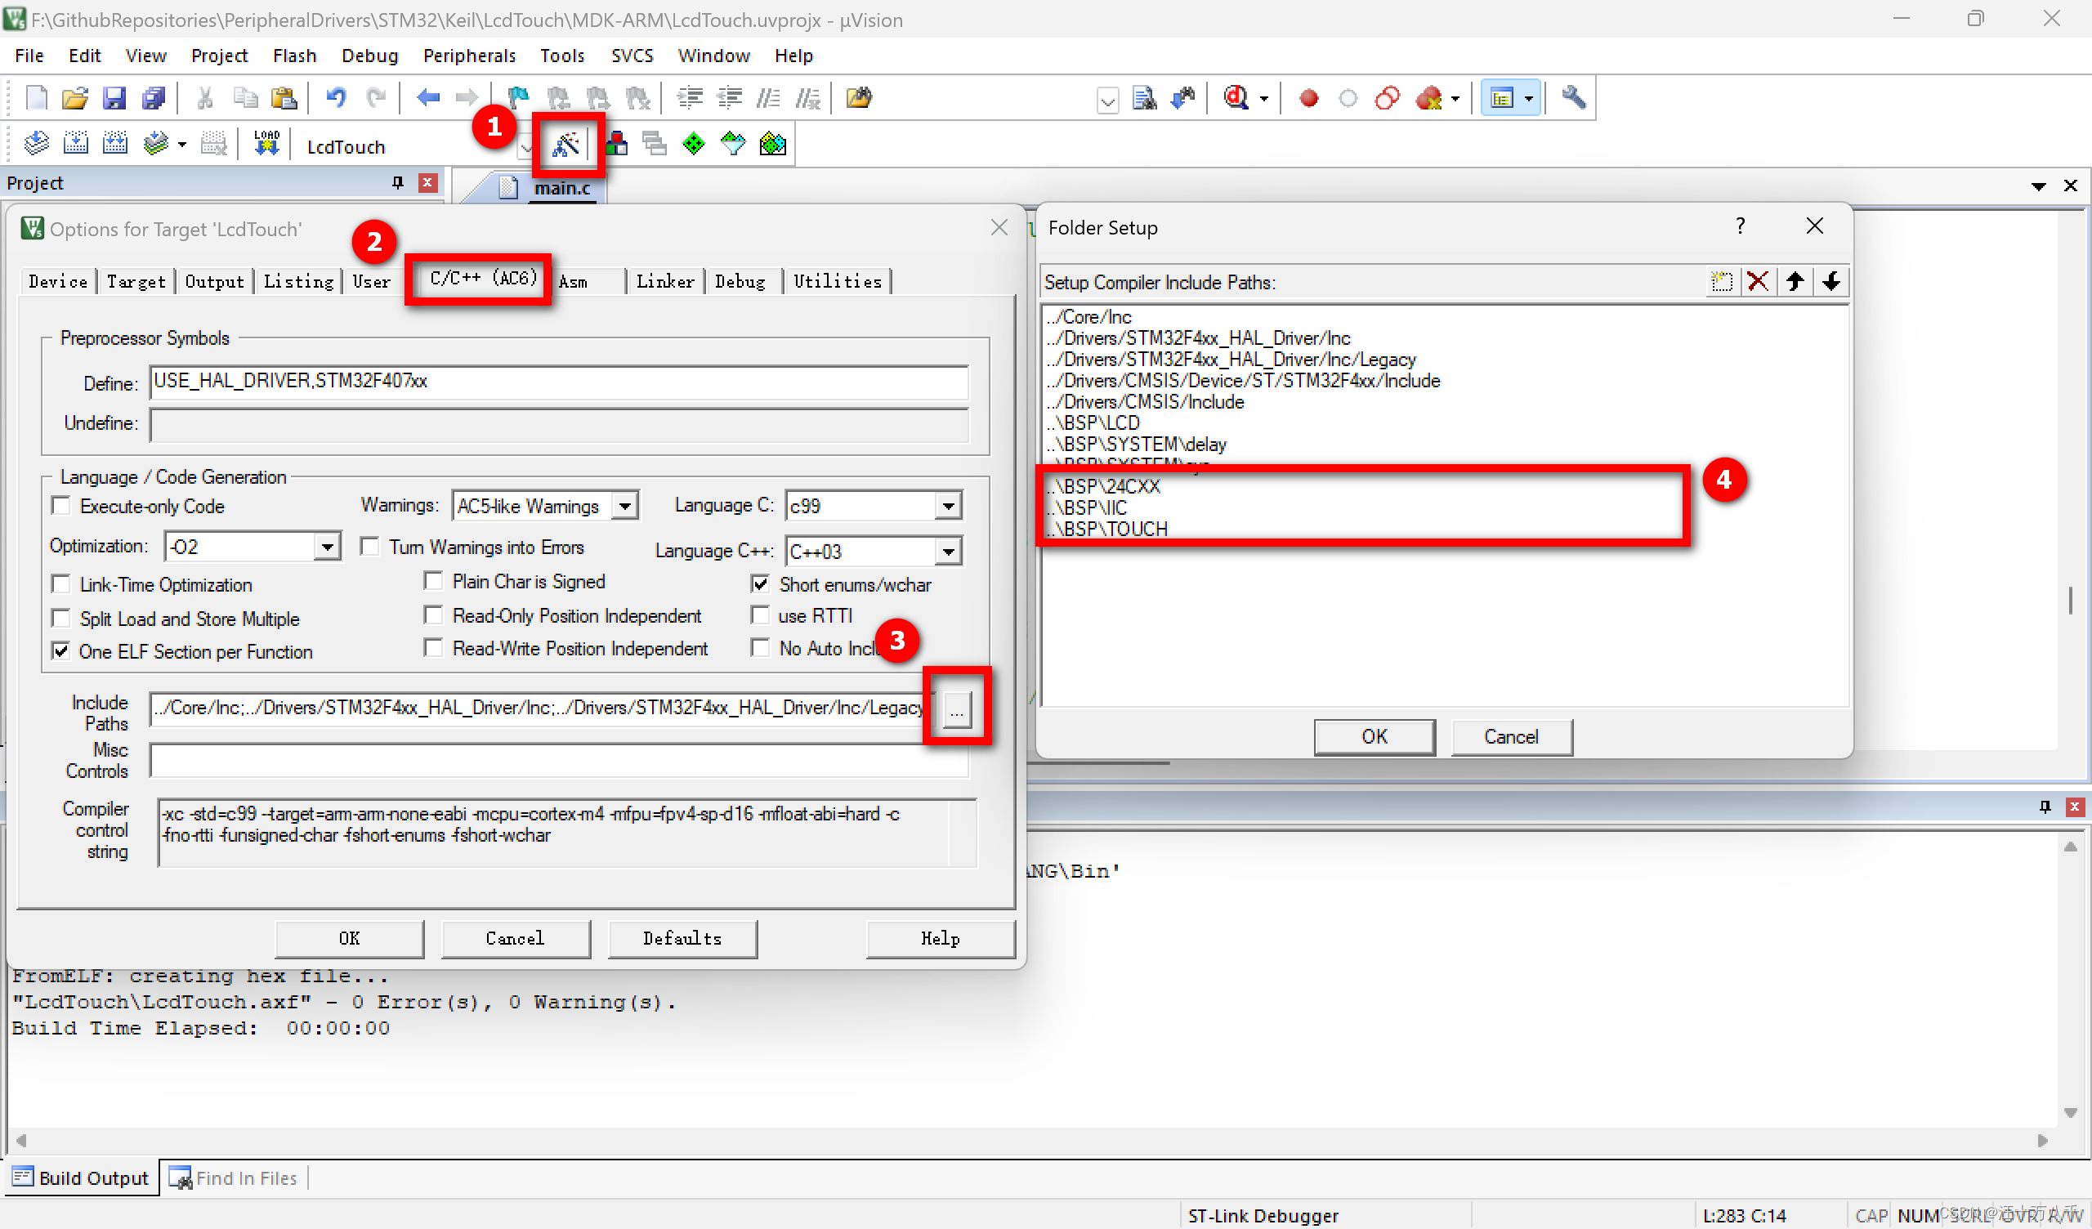Viewport: 2092px width, 1229px height.
Task: Open the Language C++ dropdown
Action: coord(948,552)
